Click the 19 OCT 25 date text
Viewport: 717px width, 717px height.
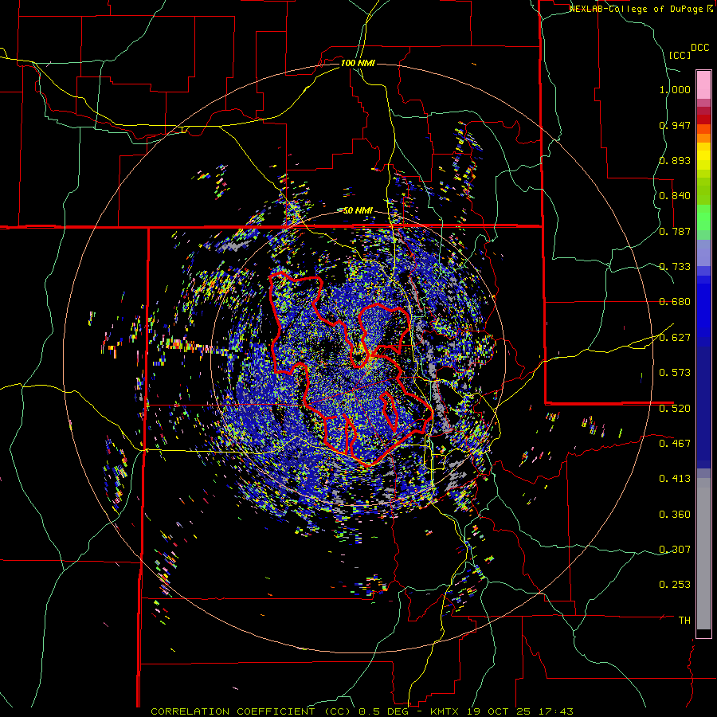pos(499,711)
